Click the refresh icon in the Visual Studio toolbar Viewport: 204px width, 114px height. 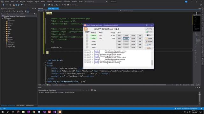click(45, 5)
